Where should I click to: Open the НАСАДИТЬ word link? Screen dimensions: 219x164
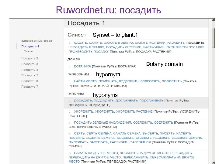coord(176,43)
